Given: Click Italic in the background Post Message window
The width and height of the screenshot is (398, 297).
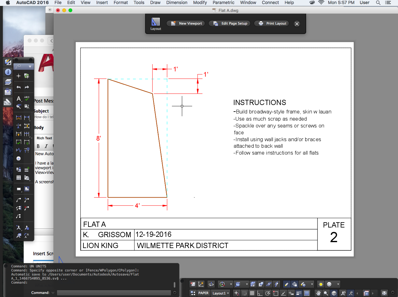Looking at the screenshot, I should pyautogui.click(x=46, y=146).
